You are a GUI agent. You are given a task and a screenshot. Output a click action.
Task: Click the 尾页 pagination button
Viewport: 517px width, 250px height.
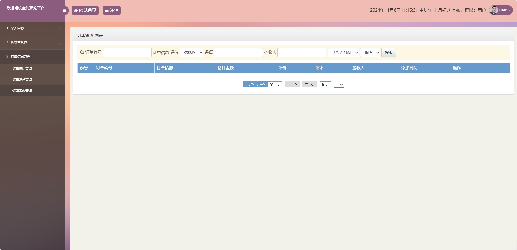(325, 84)
